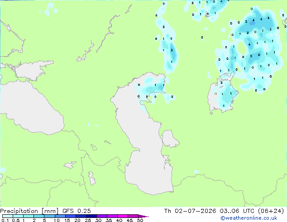The height and width of the screenshot is (222, 287).
Task: Select the 30 to 35 mm purple swatch
Action: tap(102, 216)
